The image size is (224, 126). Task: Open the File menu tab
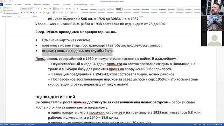tap(1, 5)
